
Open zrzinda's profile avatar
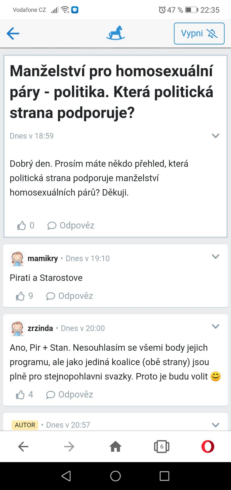tap(17, 328)
